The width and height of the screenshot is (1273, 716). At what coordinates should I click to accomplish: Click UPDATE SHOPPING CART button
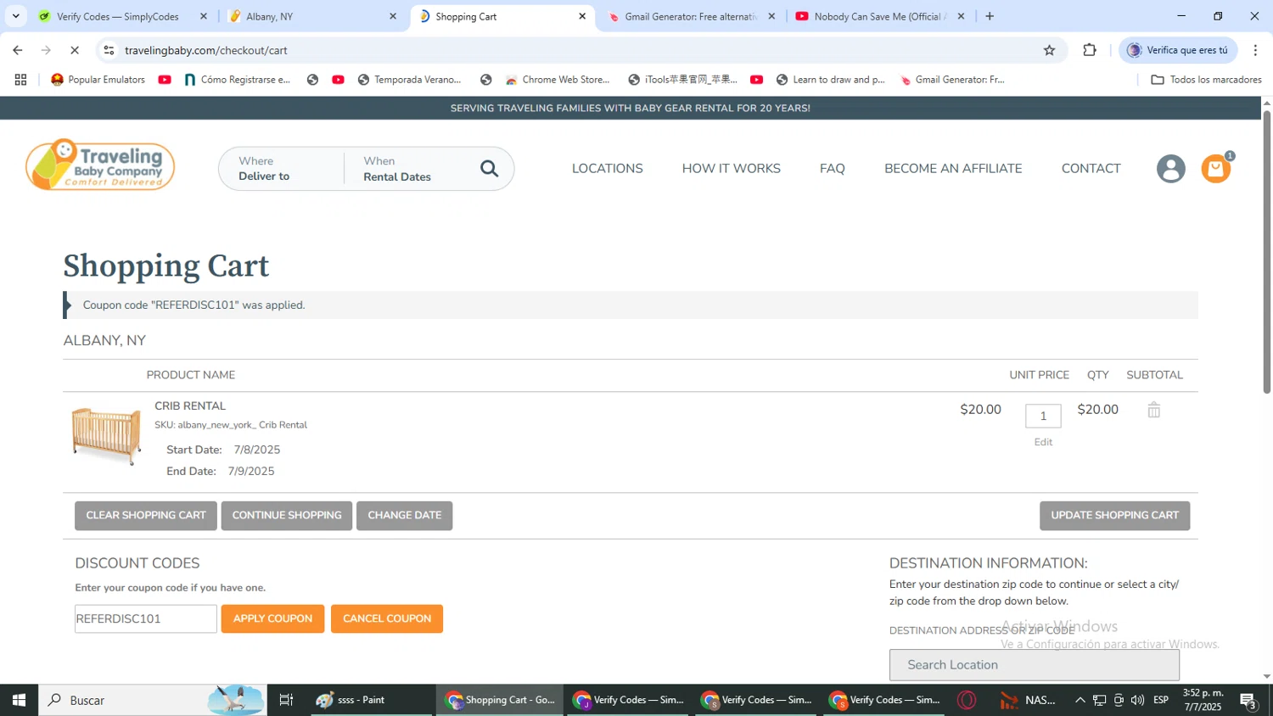(x=1114, y=516)
